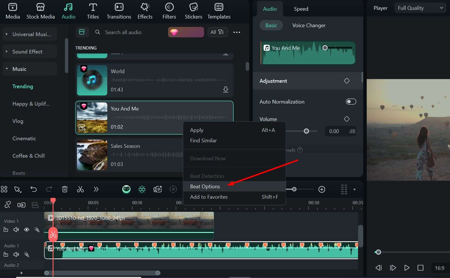Mute the Audio 1 track
The width and height of the screenshot is (450, 278).
point(16,255)
